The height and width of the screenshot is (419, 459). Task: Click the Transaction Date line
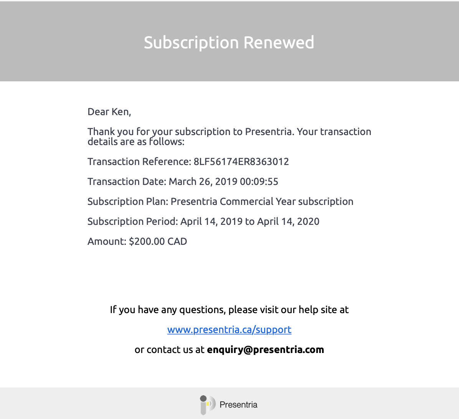pyautogui.click(x=183, y=182)
